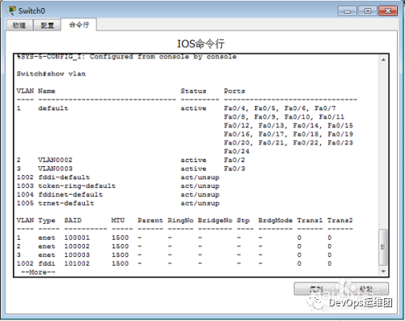Switch to the 配置 (Config) tab
This screenshot has height=321, width=405.
pos(47,25)
